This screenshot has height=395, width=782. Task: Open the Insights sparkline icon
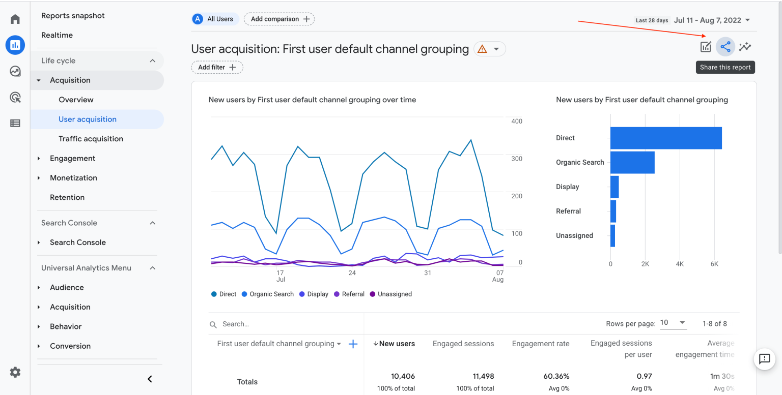(745, 47)
